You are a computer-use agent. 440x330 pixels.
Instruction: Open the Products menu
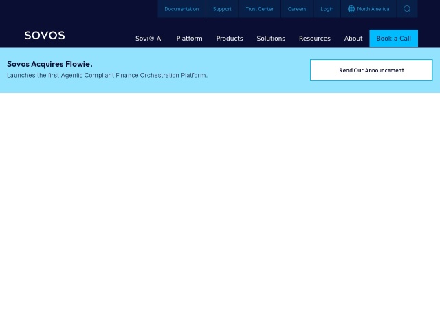(230, 38)
